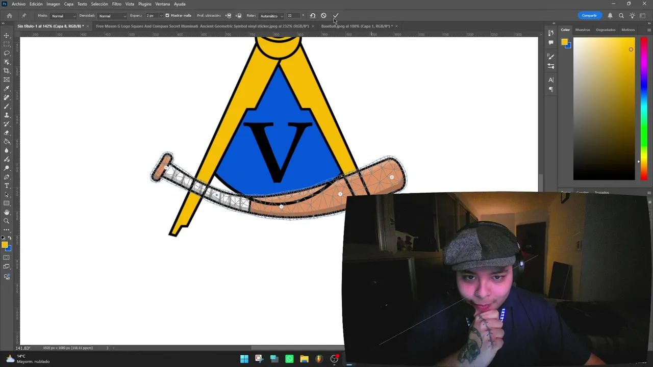Open the Filtro menu
The width and height of the screenshot is (653, 367).
pos(117,4)
